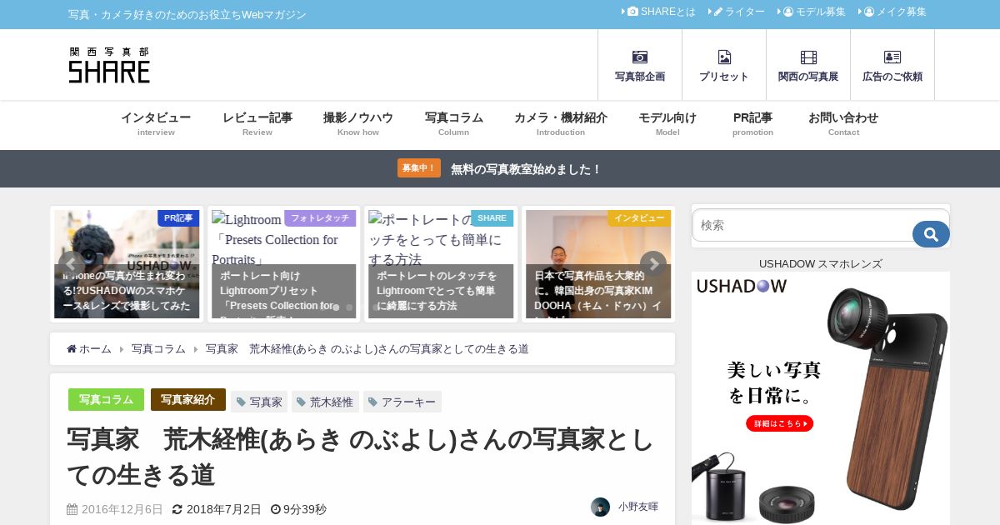Click the 9分39秒 reading time
The image size is (1000, 525).
point(305,509)
